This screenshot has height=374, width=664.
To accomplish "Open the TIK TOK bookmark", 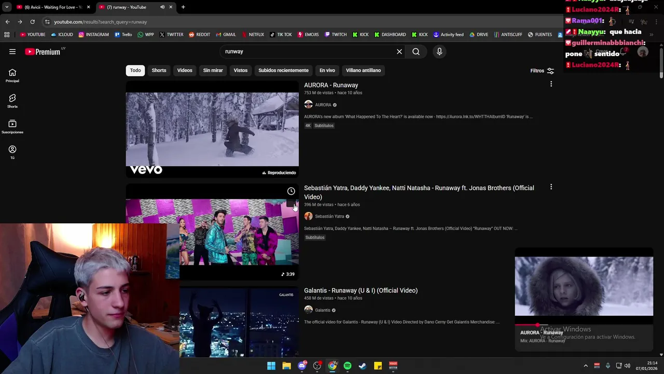I will [281, 35].
